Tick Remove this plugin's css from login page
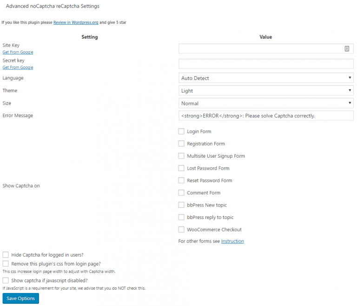The height and width of the screenshot is (306, 357). click(x=6, y=264)
